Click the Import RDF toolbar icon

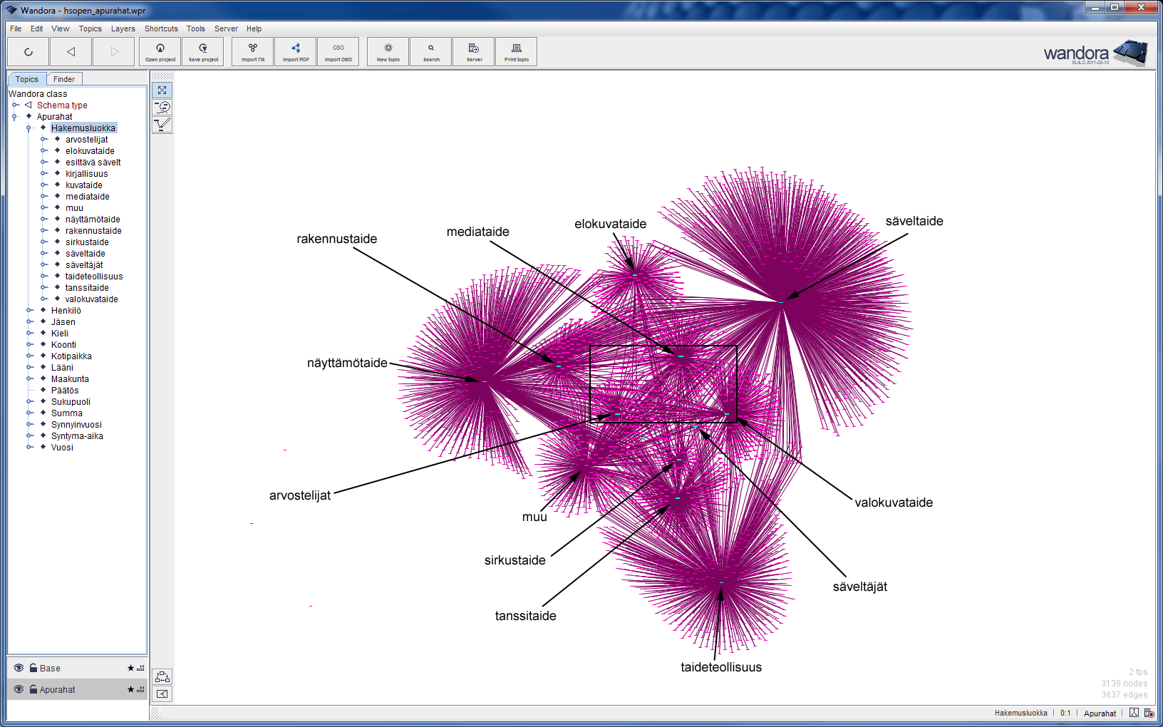click(x=296, y=51)
